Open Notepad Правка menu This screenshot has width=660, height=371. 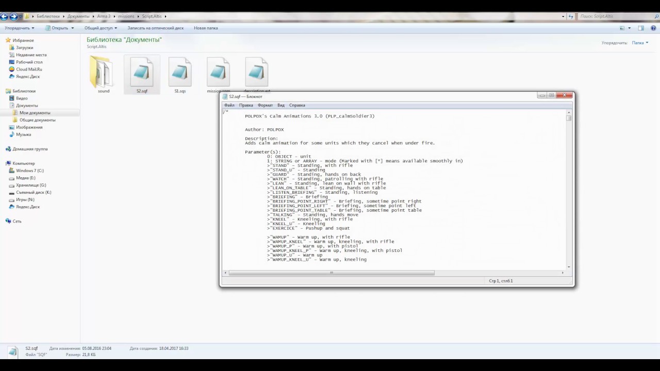[x=246, y=105]
